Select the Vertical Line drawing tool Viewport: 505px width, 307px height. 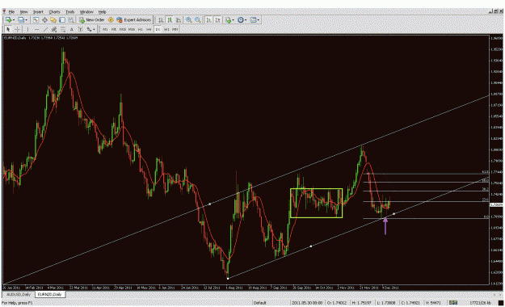(27, 29)
